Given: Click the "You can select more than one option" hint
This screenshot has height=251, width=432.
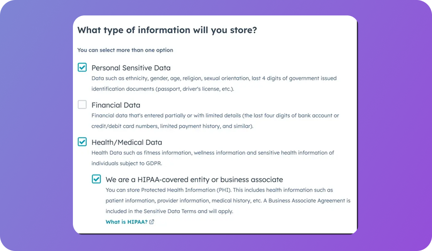Looking at the screenshot, I should (125, 50).
